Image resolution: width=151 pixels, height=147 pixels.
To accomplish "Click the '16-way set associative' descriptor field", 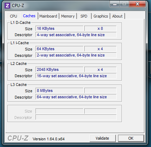I will coord(76,76).
